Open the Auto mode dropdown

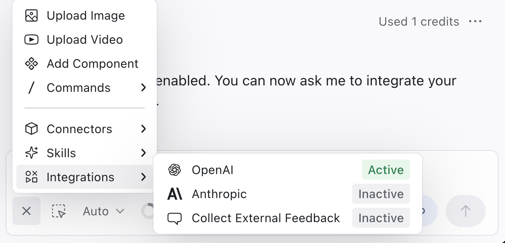(103, 211)
